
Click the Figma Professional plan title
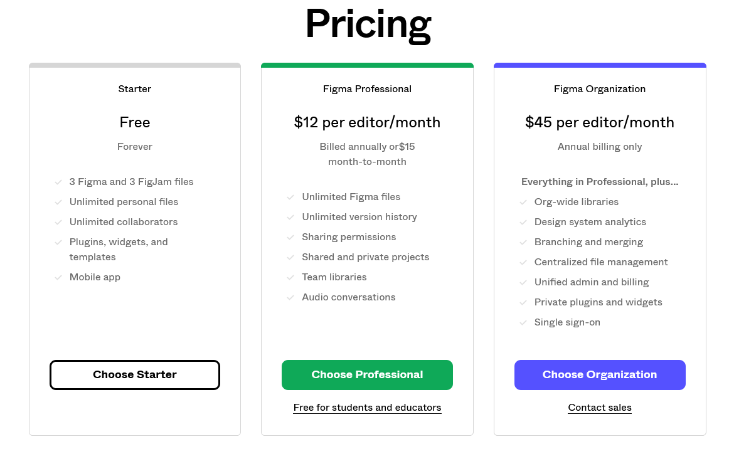tap(367, 89)
